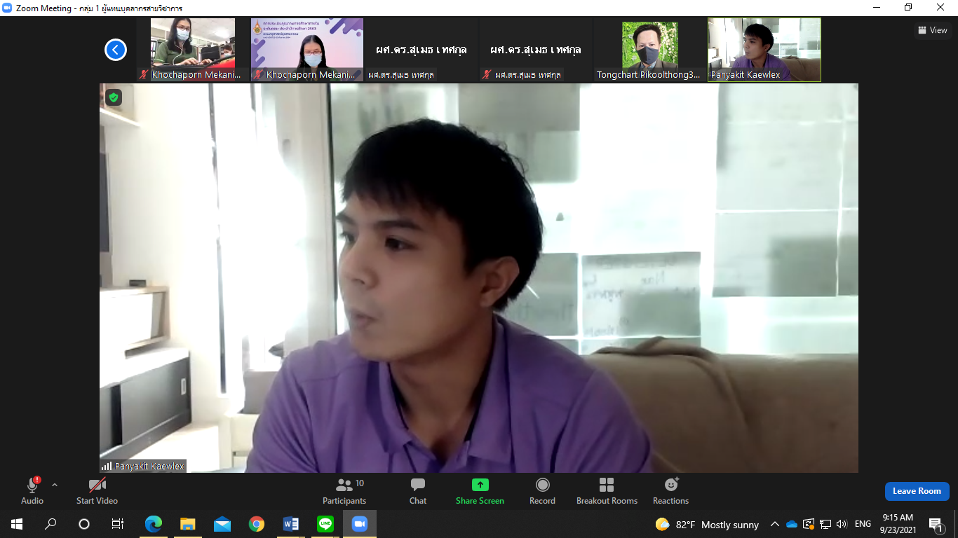Start recording with the Record button
Image resolution: width=958 pixels, height=538 pixels.
coord(542,490)
